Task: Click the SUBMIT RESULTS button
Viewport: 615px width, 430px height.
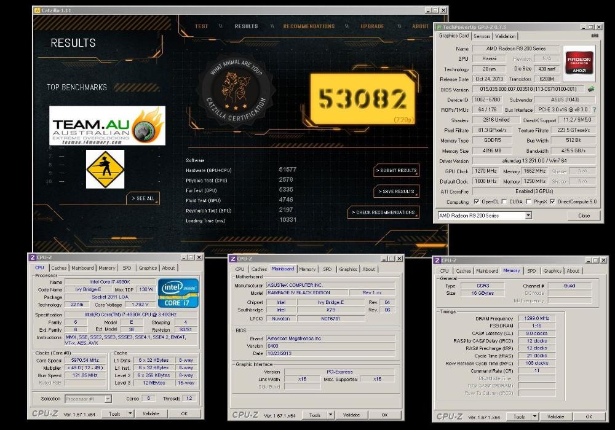Action: pyautogui.click(x=396, y=170)
